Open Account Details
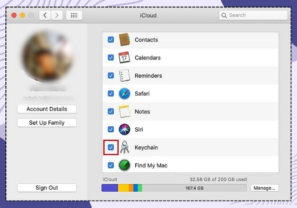Screen dimensions: 297x208 [47, 109]
